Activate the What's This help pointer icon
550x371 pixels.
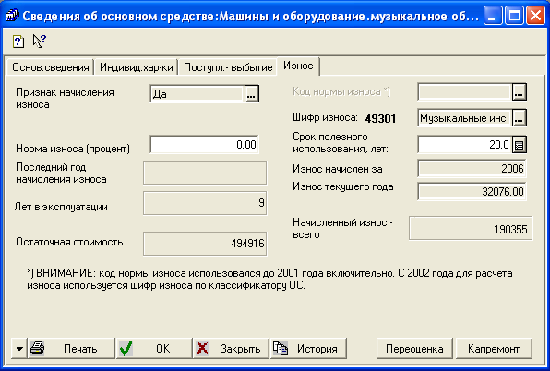tap(39, 41)
